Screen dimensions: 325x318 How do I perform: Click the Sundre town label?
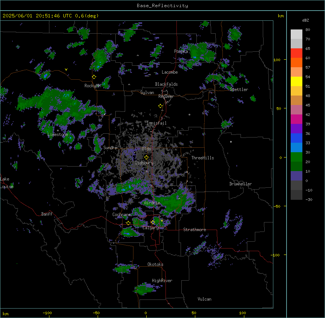click(x=110, y=148)
